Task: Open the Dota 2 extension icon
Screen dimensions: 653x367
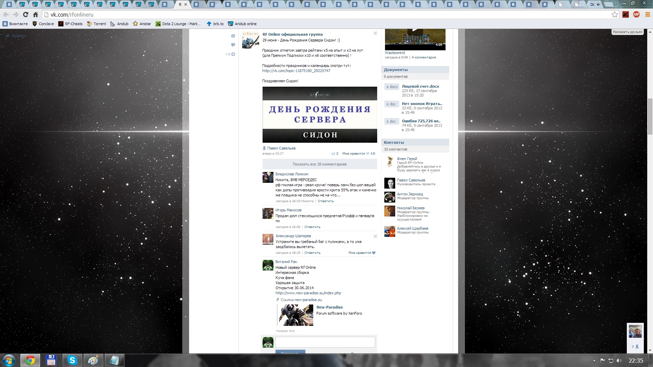Action: [625, 15]
